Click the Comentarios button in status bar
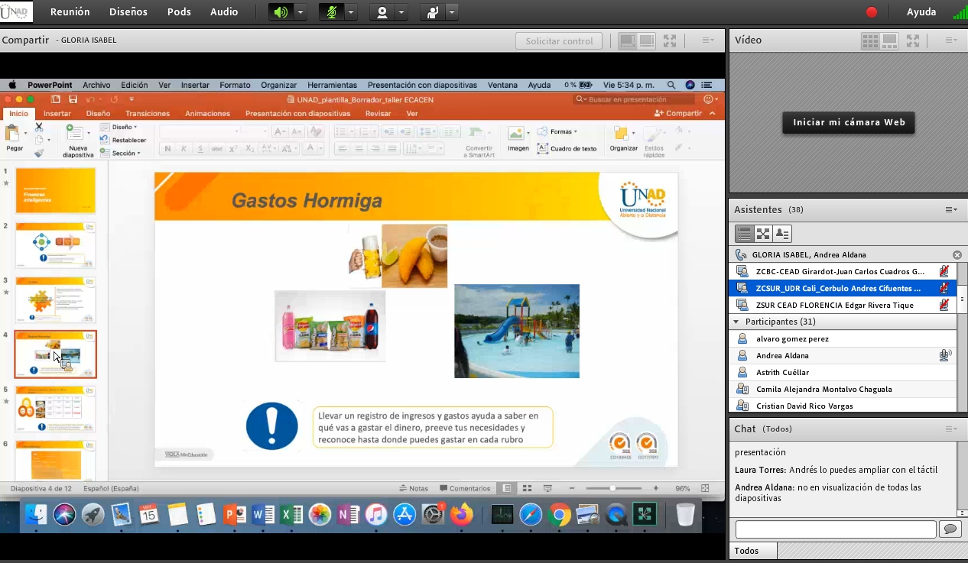The height and width of the screenshot is (563, 968). (465, 488)
